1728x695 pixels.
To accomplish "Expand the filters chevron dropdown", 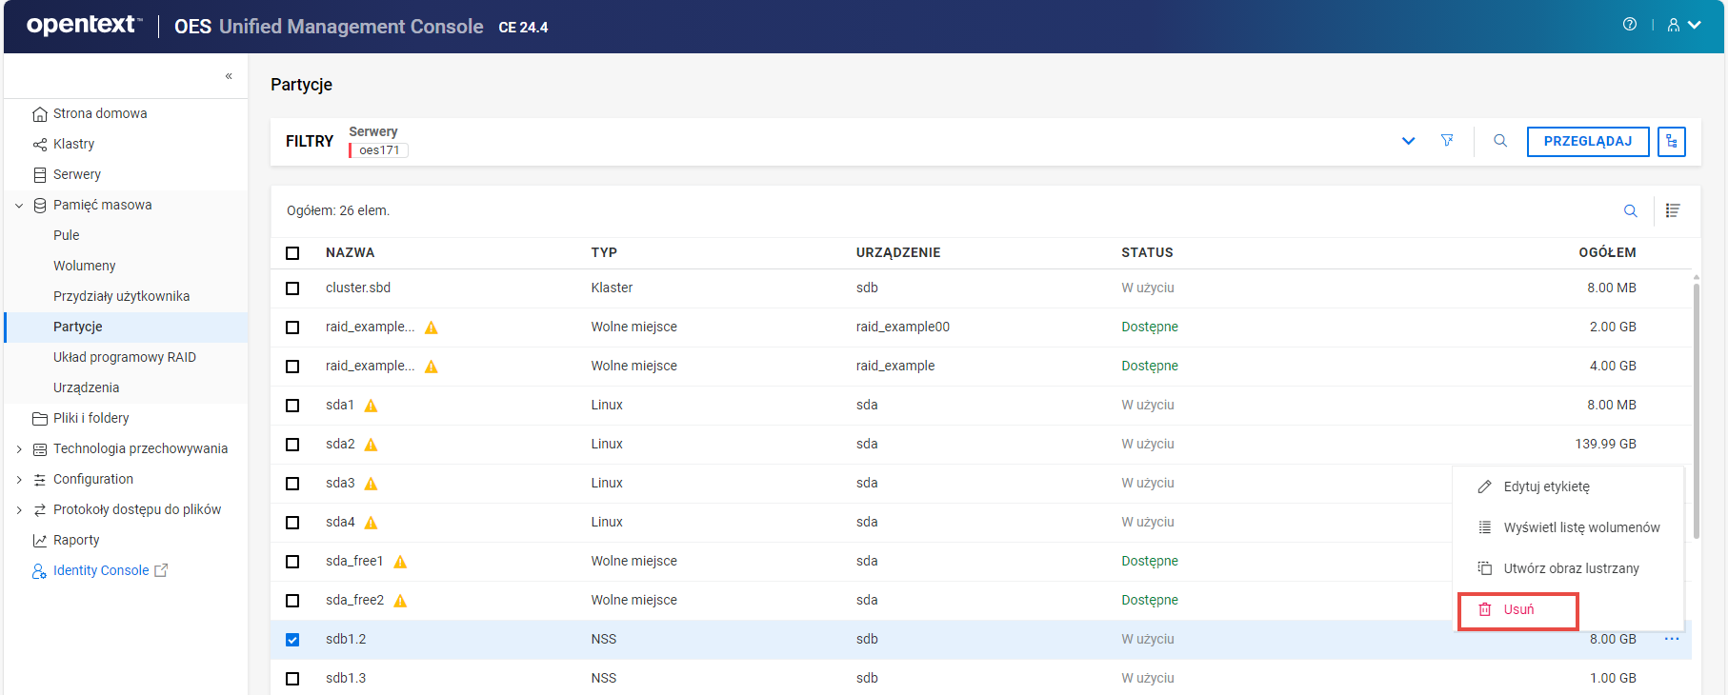I will tap(1408, 141).
